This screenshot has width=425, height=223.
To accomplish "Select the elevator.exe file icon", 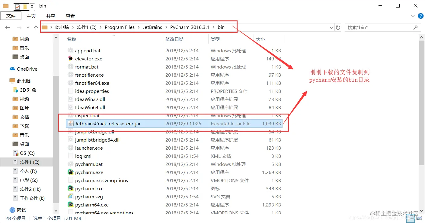I will [x=70, y=59].
